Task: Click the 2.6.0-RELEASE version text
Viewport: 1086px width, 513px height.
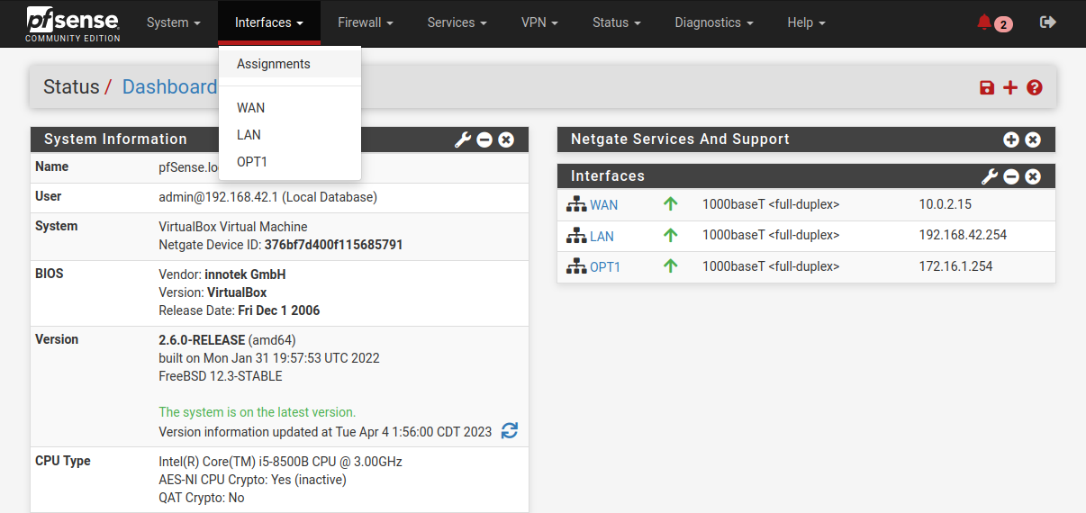Action: click(202, 340)
